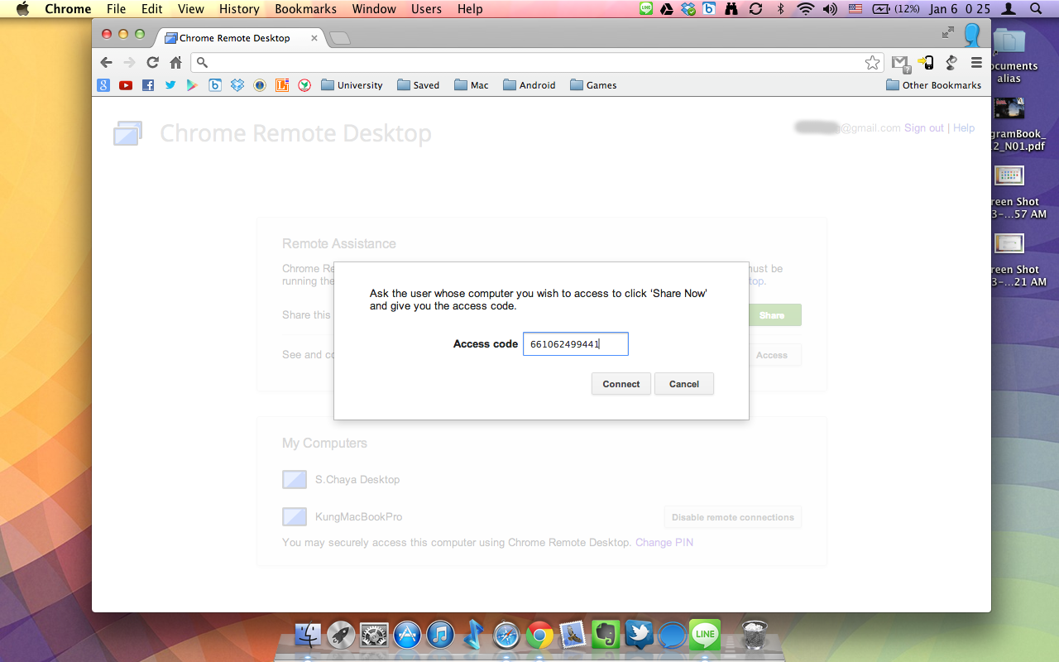Click the Access code input field
Image resolution: width=1059 pixels, height=662 pixels.
576,344
